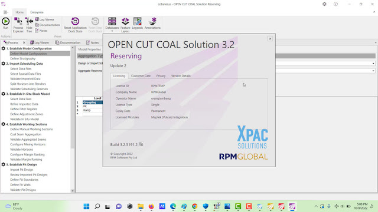Open Feature Layers
This screenshot has height=212, width=378.
(125, 25)
